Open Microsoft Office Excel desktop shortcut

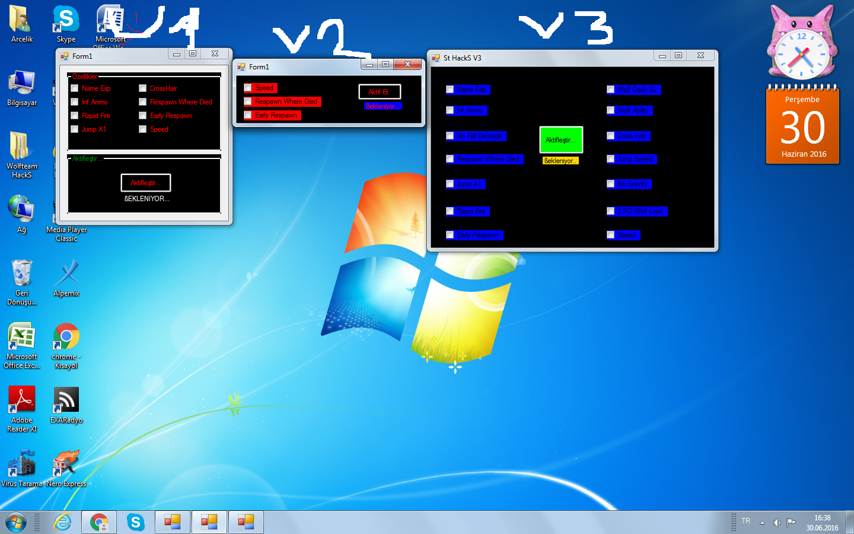[22, 346]
